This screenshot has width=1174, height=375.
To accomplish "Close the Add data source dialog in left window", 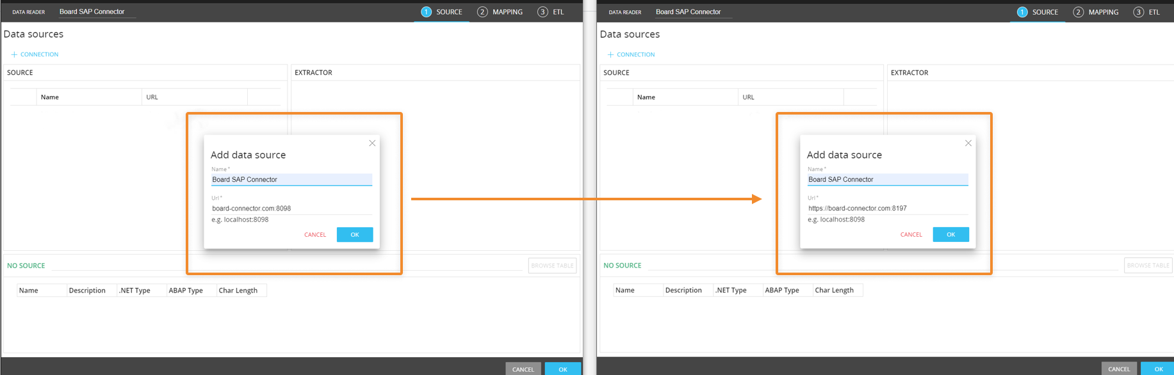I will pos(372,143).
